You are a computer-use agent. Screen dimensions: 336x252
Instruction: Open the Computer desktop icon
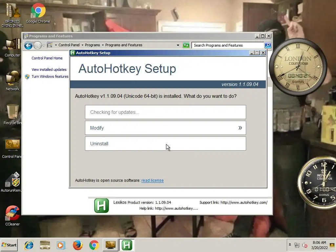tap(12, 48)
